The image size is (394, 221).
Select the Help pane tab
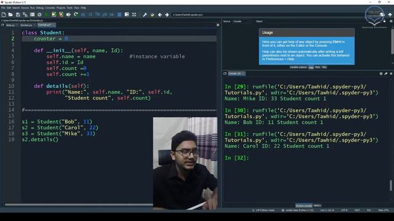coord(311,67)
